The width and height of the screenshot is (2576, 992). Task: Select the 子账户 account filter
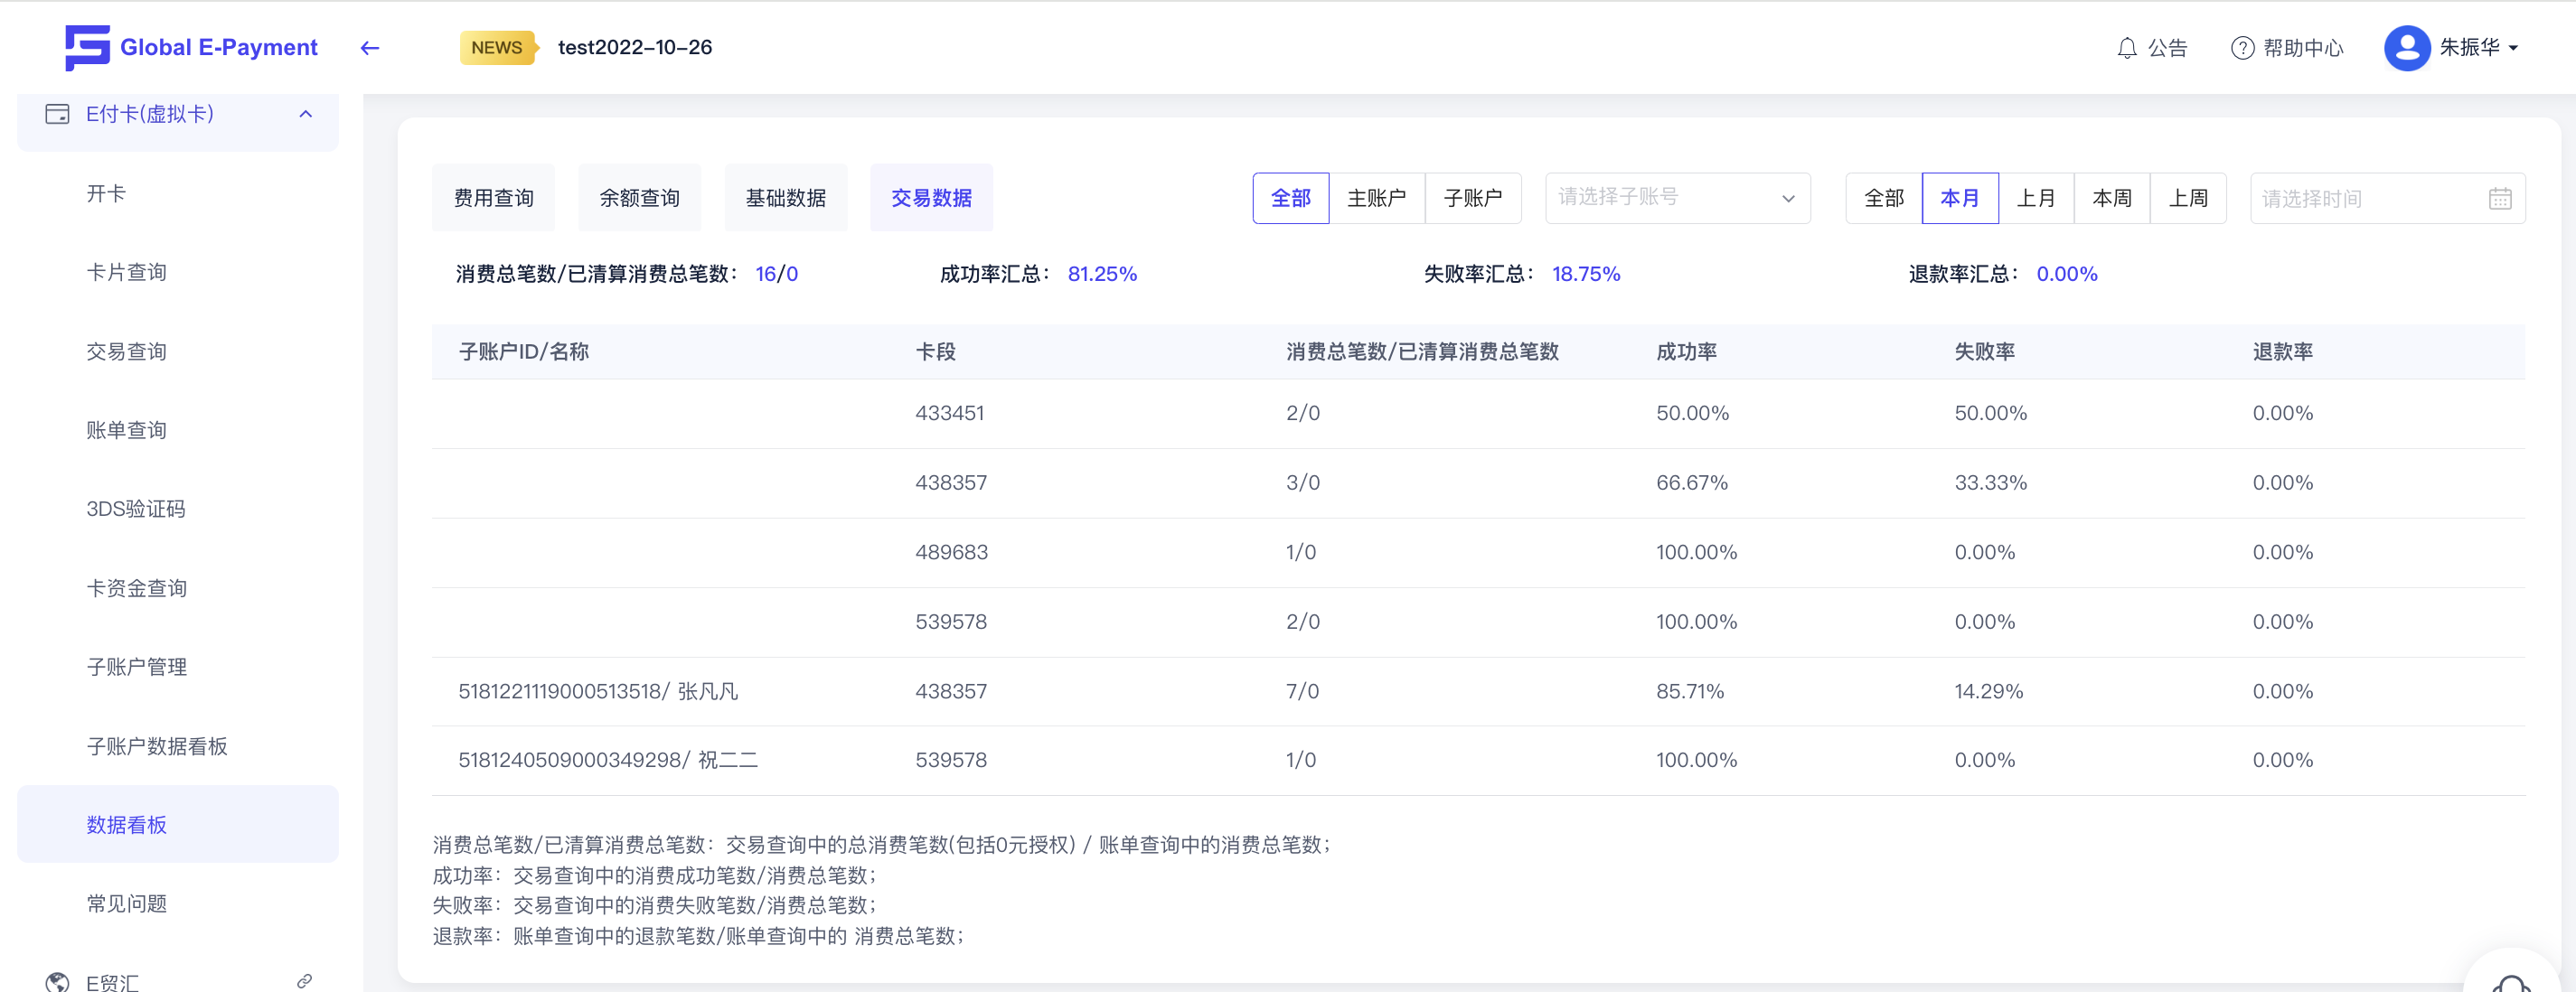[x=1472, y=198]
